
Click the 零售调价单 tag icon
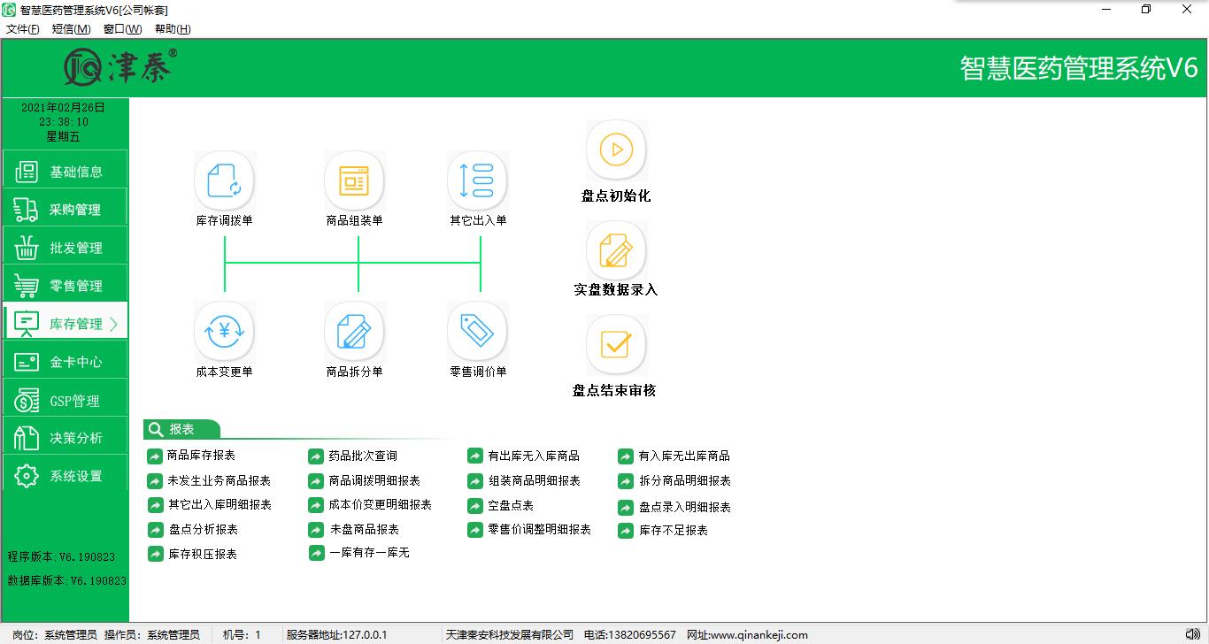click(477, 332)
